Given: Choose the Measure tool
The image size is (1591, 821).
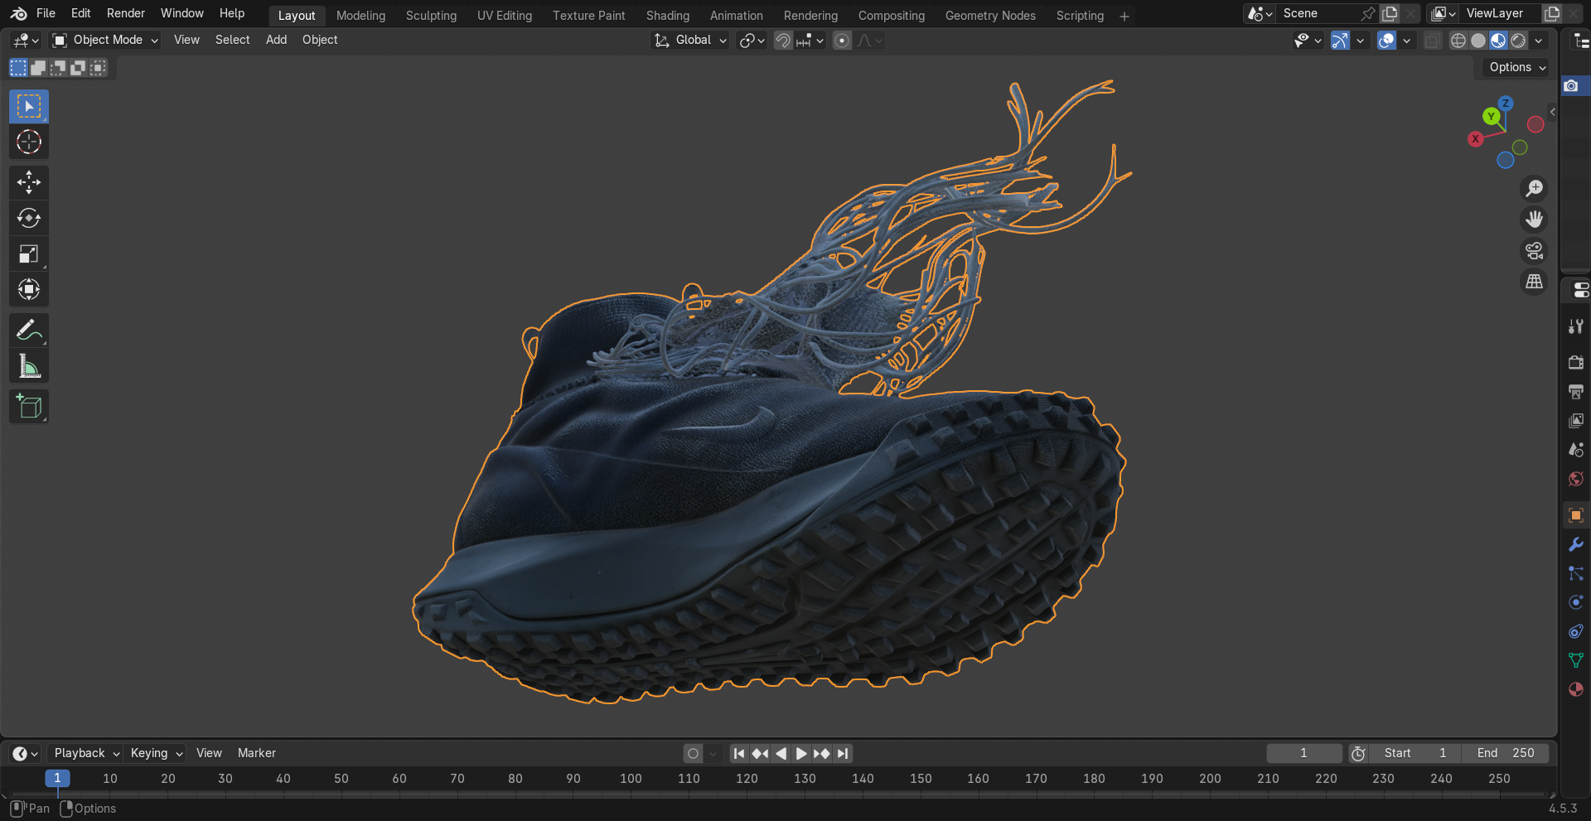Looking at the screenshot, I should click(x=29, y=365).
